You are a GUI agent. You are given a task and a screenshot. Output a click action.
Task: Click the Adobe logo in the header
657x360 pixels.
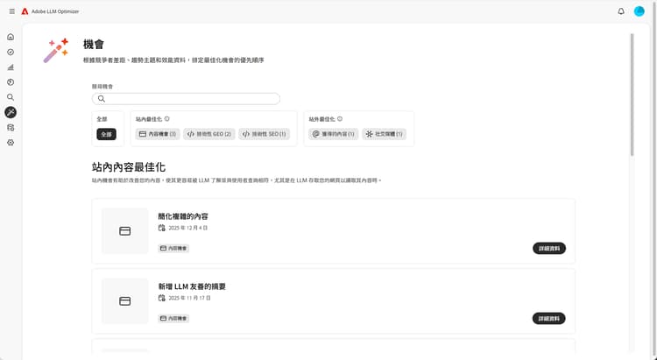pyautogui.click(x=25, y=11)
